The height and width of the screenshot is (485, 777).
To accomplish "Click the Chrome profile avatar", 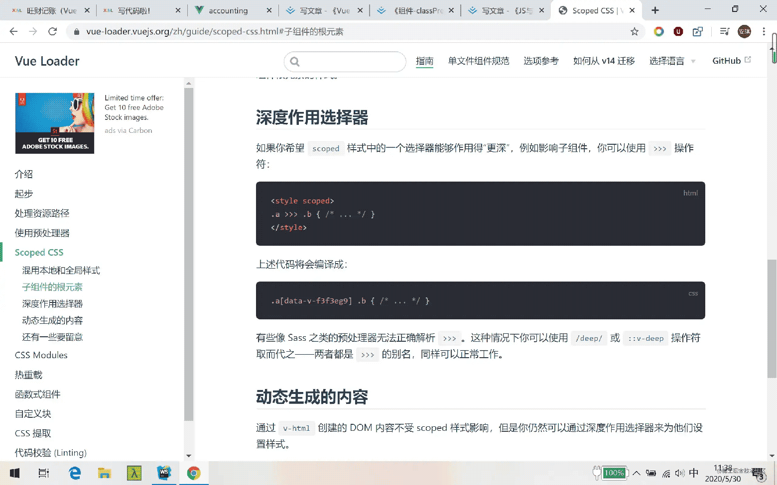I will [744, 31].
